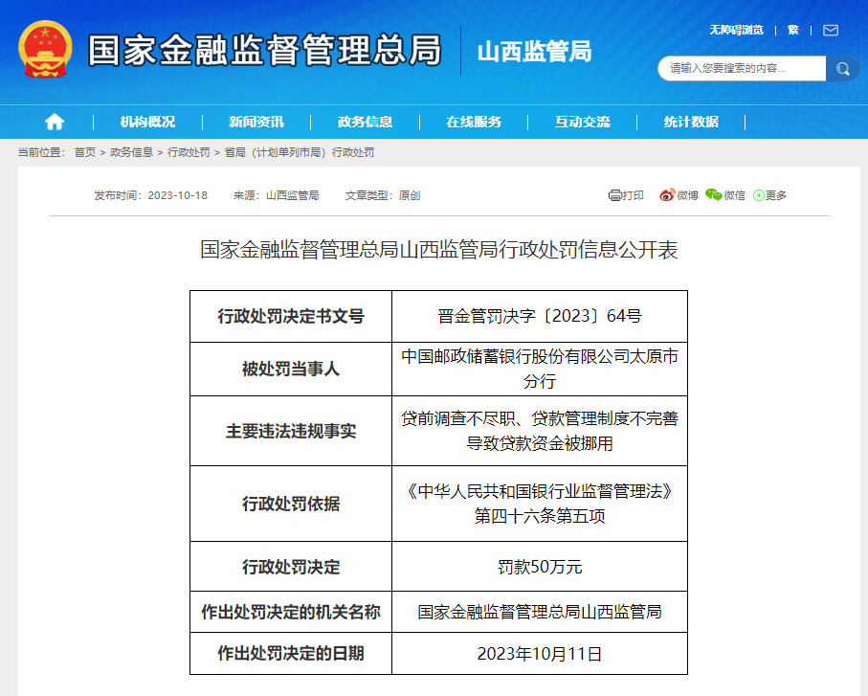Open 省局（计划单列市局）行政处罚 breadcrumb link
This screenshot has height=696, width=868.
300,152
